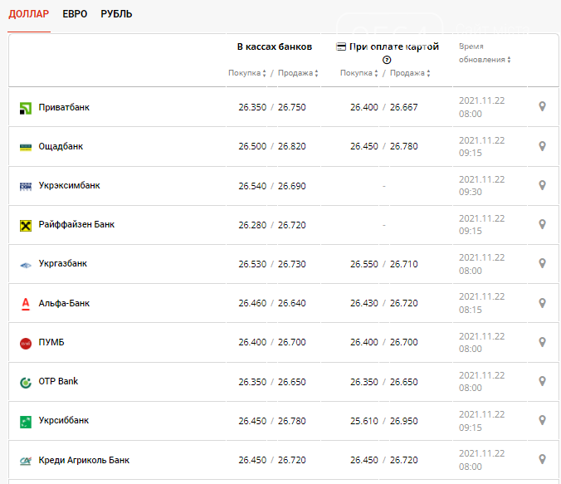The height and width of the screenshot is (484, 561).
Task: Click the Райффайзен Банк logo icon
Action: [26, 226]
